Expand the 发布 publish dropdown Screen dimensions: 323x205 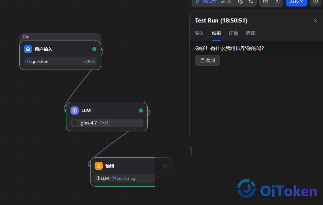click(296, 2)
